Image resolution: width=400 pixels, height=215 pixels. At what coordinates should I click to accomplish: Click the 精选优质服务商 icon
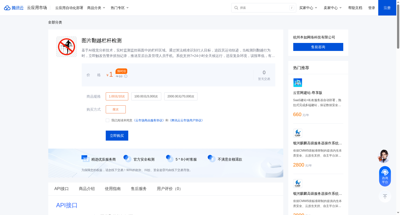pyautogui.click(x=85, y=159)
